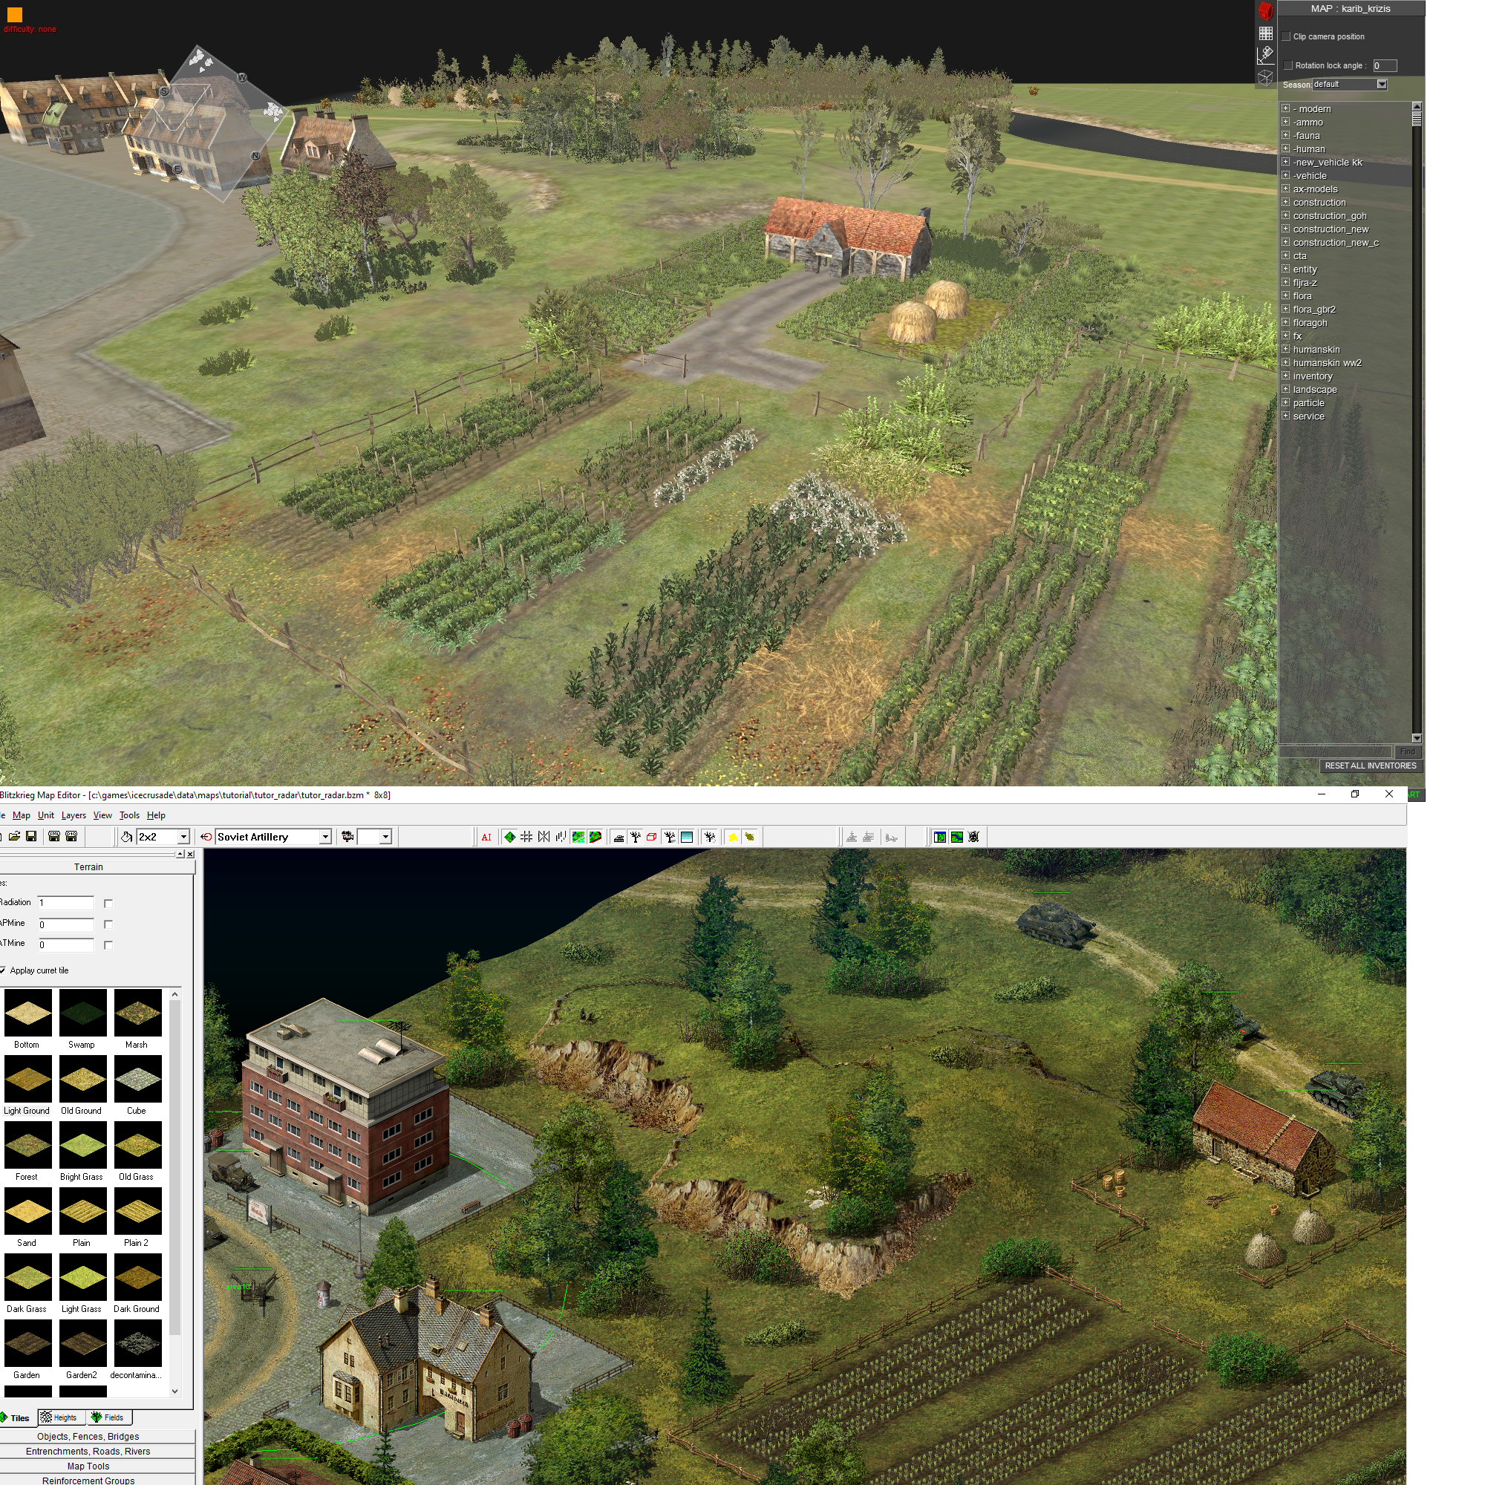Select the camera angle icon
Viewport: 1485px width, 1485px height.
click(x=1265, y=54)
